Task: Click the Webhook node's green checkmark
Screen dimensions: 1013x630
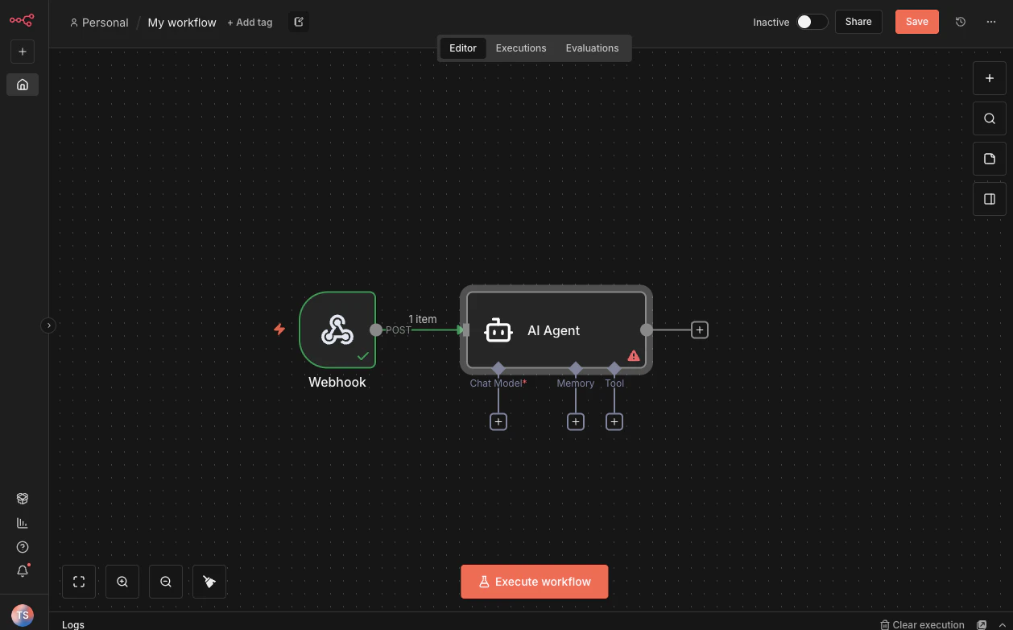Action: pos(363,355)
